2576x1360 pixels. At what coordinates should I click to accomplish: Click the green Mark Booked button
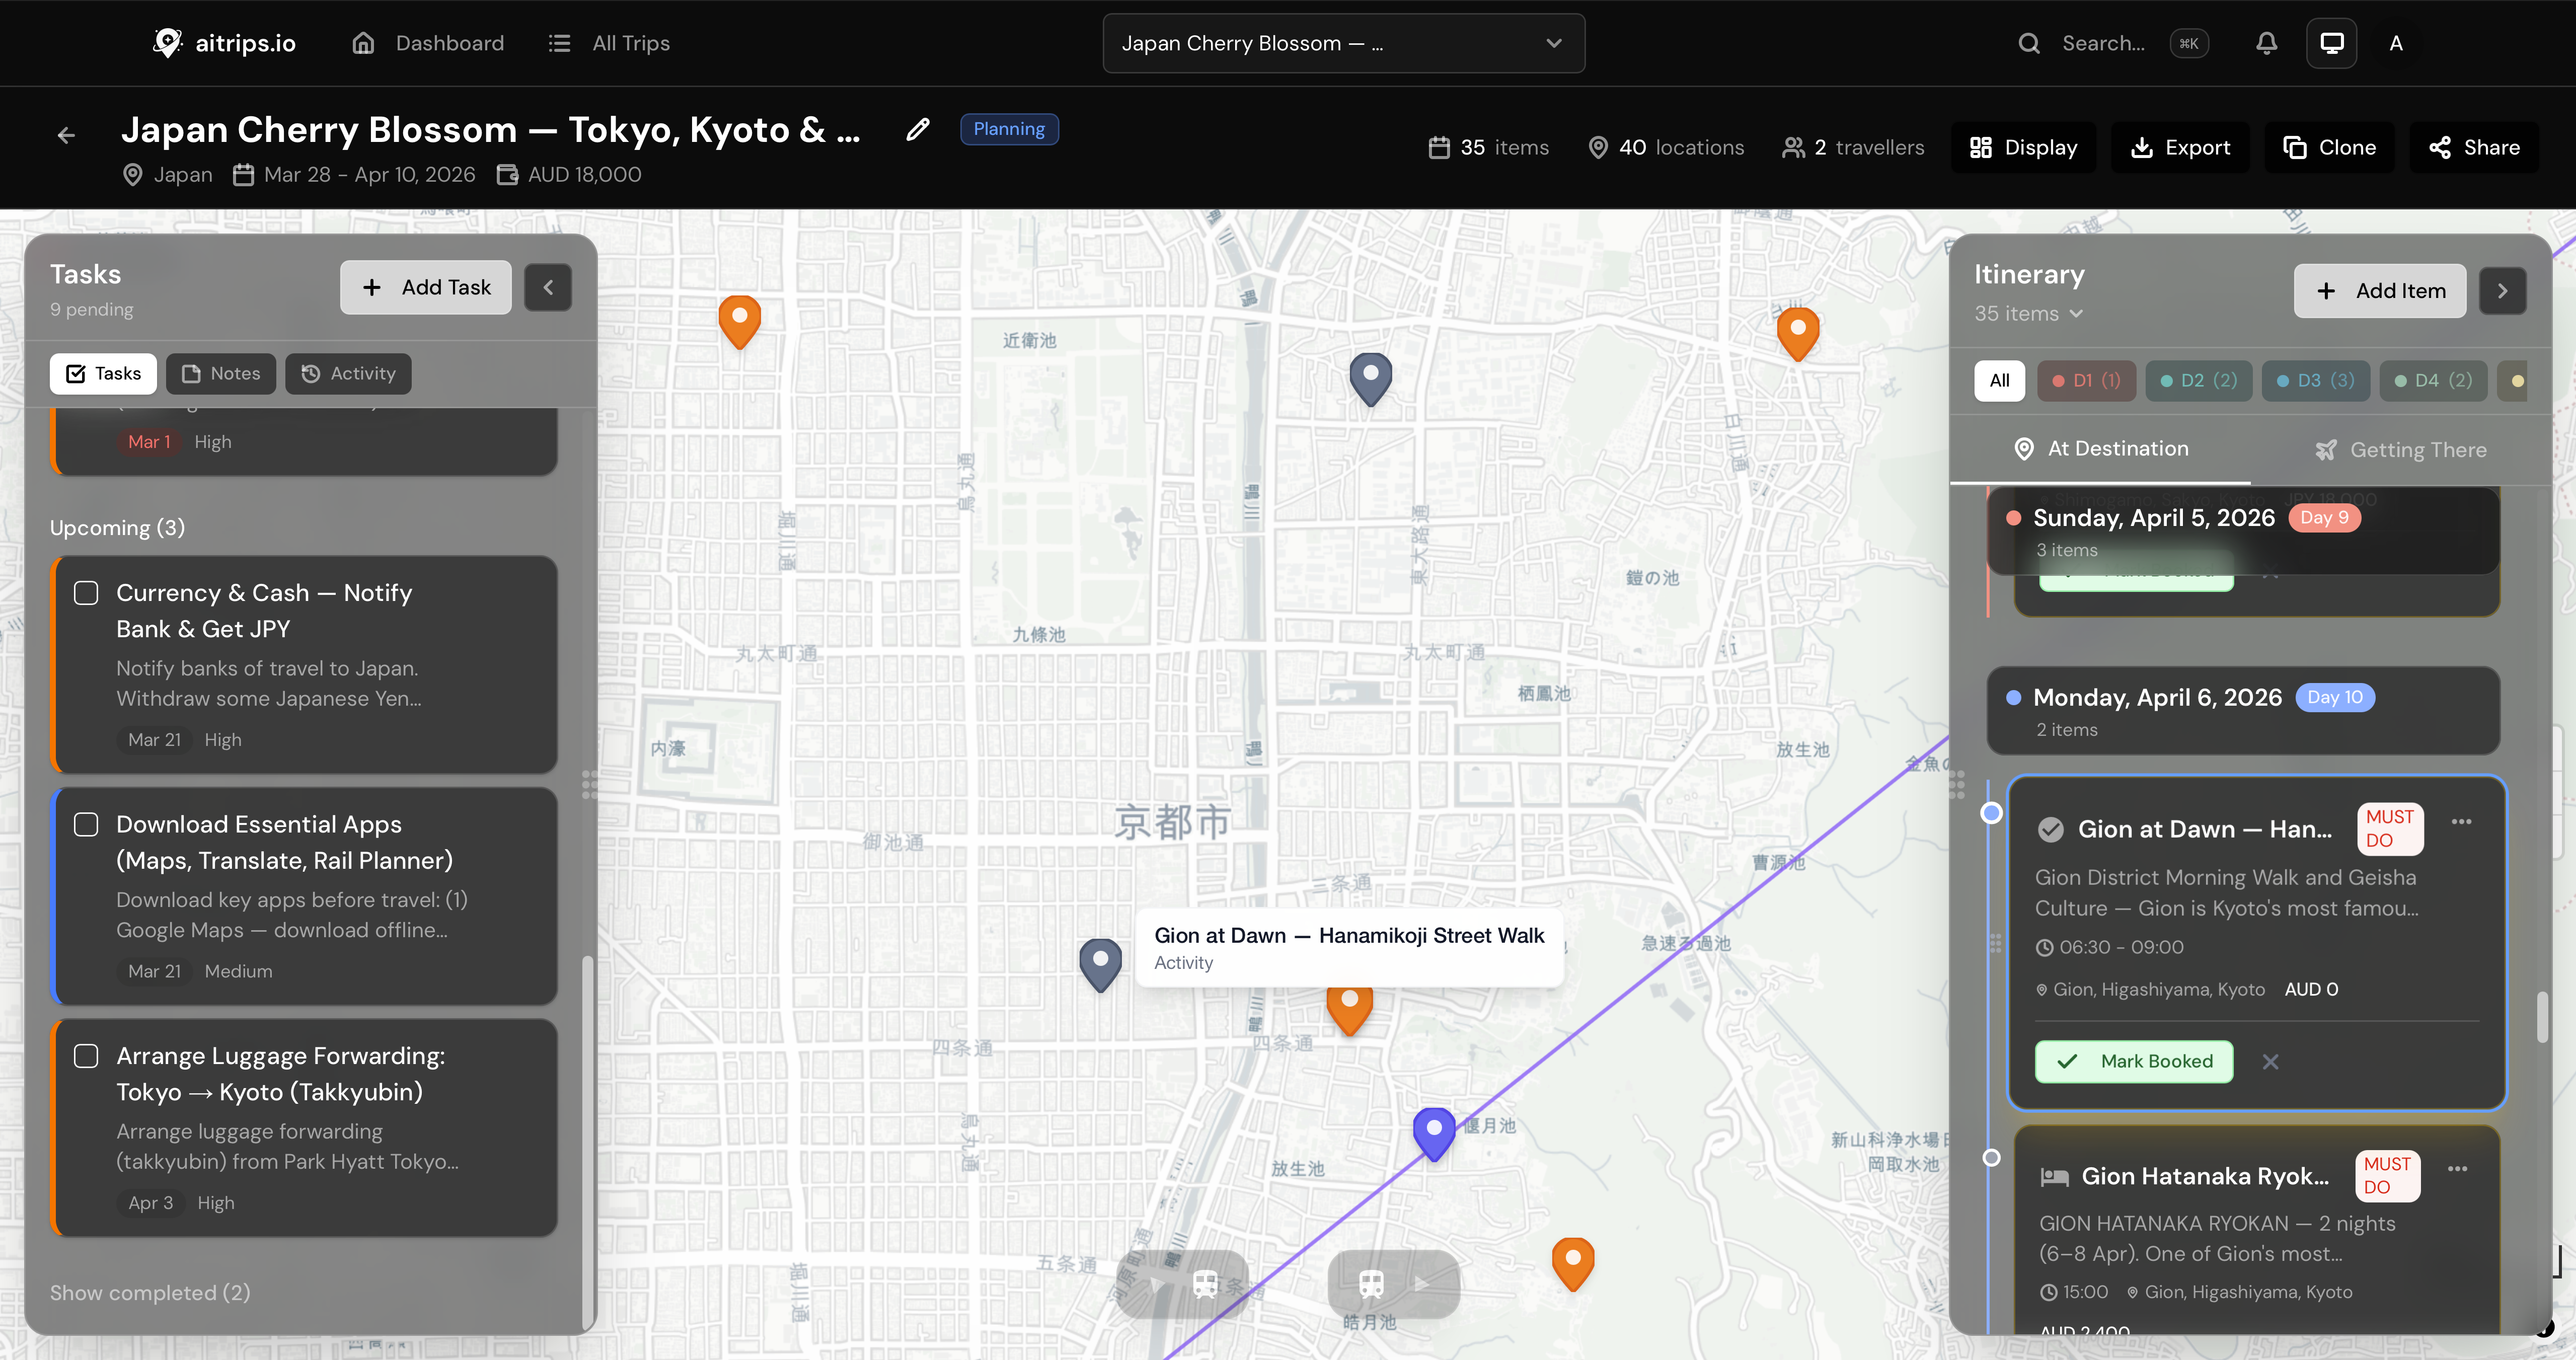(x=2134, y=1062)
